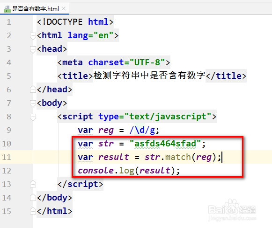The height and width of the screenshot is (228, 272).
Task: Click the lang="en" attribute
Action: [90, 35]
